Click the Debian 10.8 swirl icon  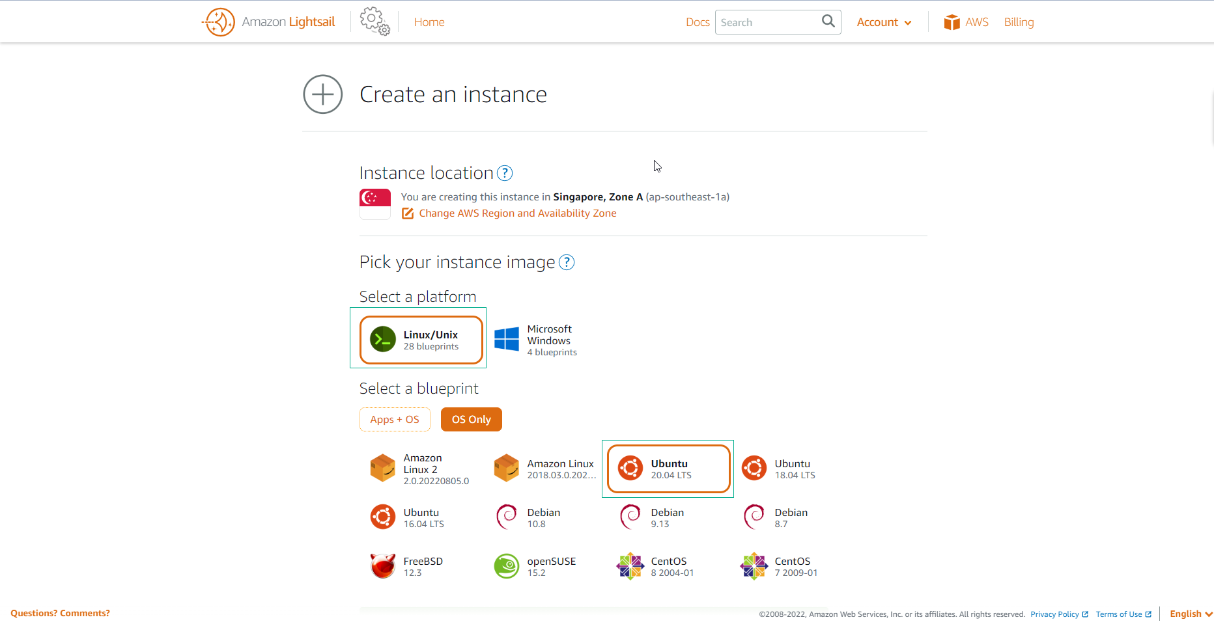(x=506, y=517)
